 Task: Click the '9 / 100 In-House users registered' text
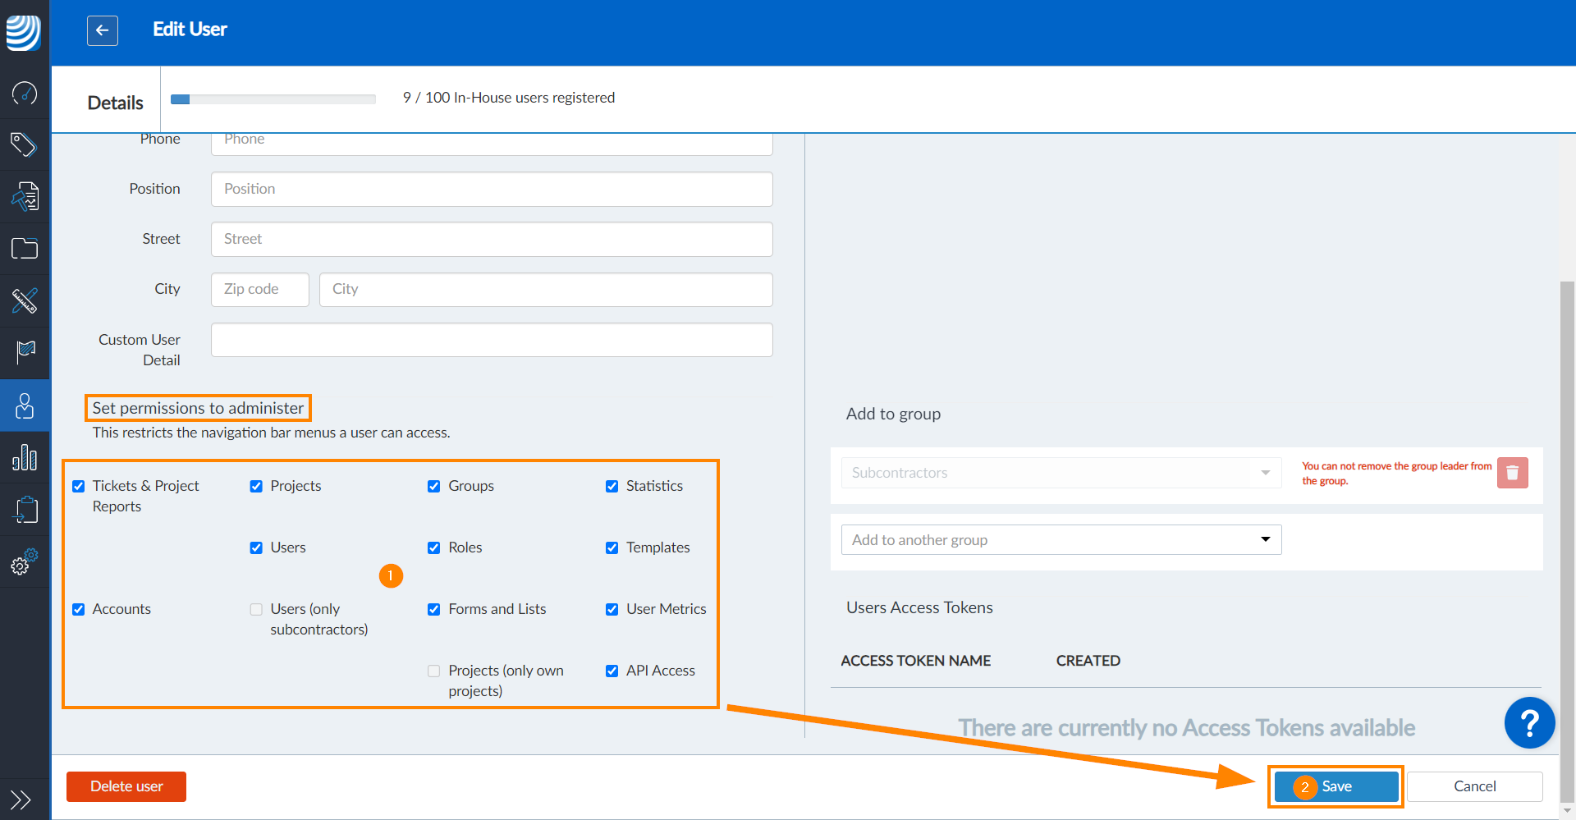click(x=509, y=98)
